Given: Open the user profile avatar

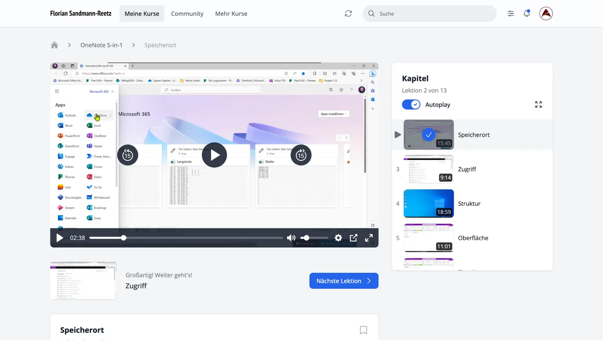Looking at the screenshot, I should click(x=546, y=14).
